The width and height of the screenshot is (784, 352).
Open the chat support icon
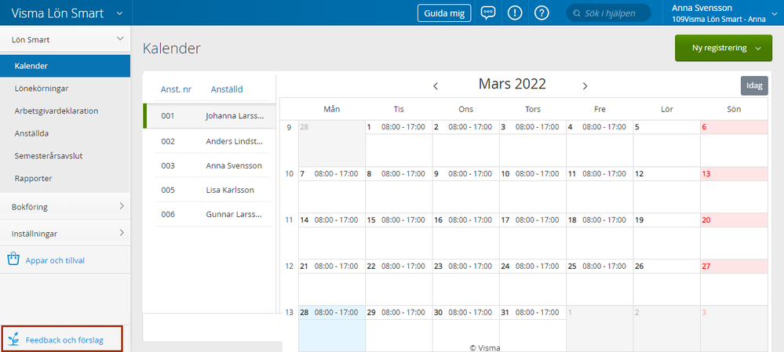tap(488, 13)
